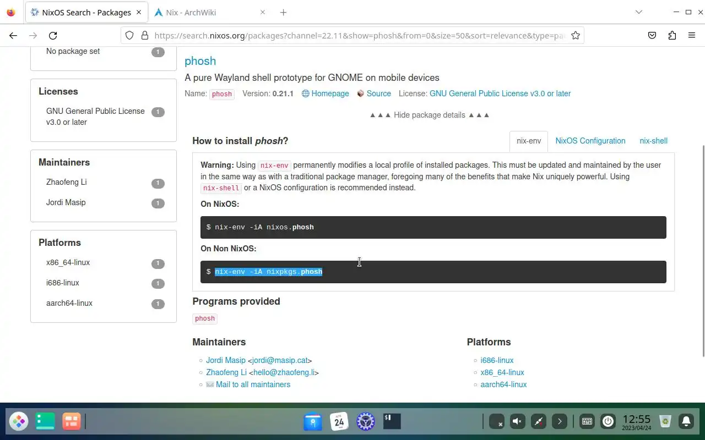Filter by maintainer Jordi Masip in sidebar
705x440 pixels.
pos(104,203)
